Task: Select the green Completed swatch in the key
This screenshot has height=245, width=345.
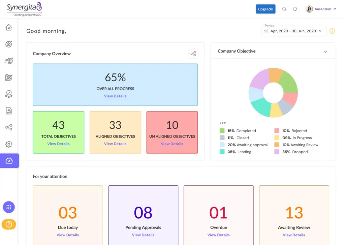Action: (x=222, y=130)
